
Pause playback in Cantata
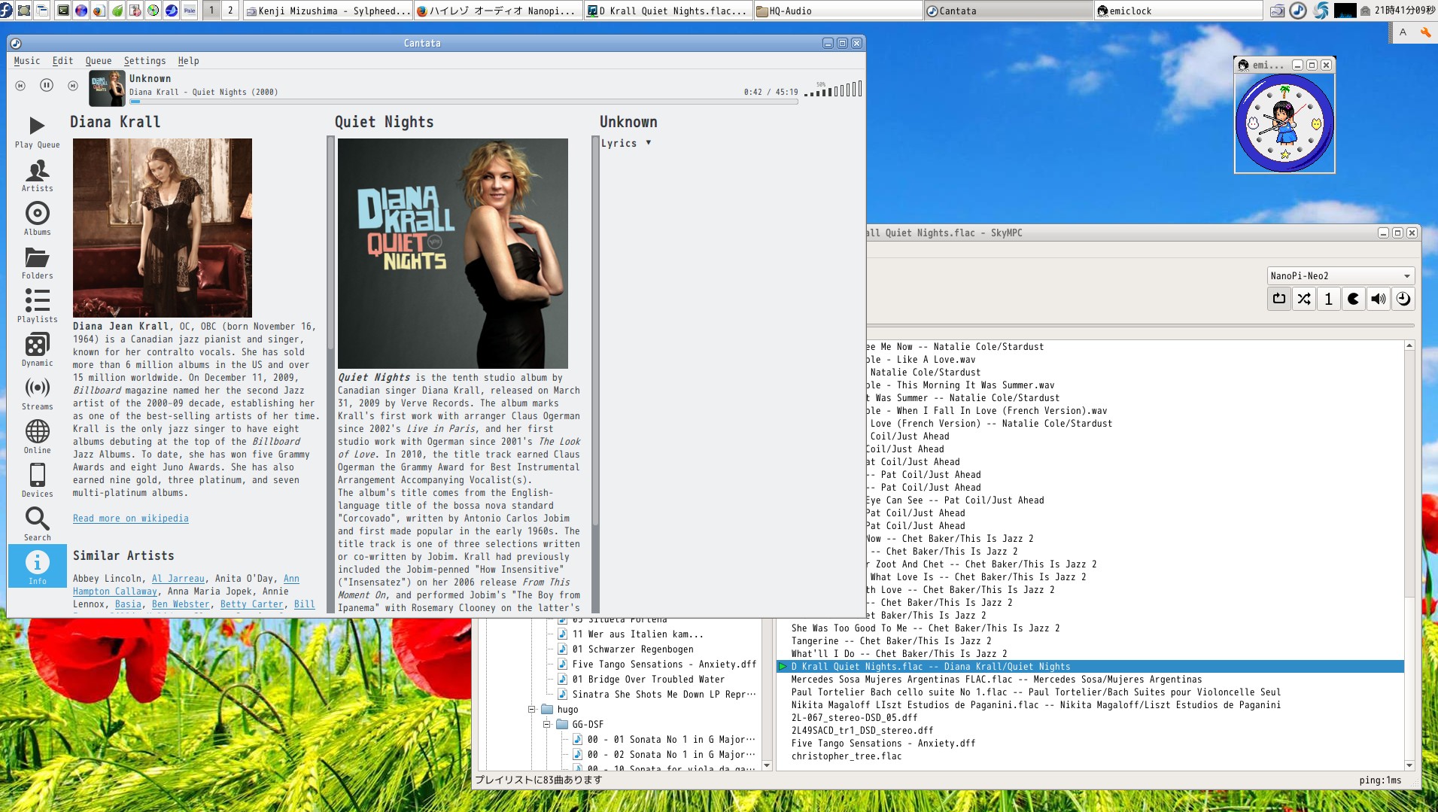click(47, 86)
